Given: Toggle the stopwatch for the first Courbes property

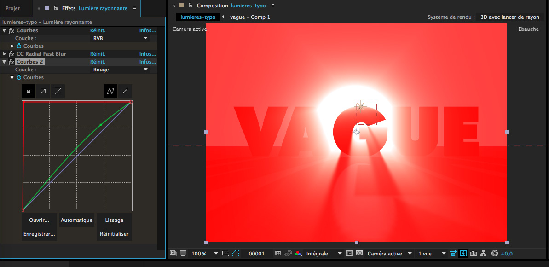Looking at the screenshot, I should coord(19,46).
